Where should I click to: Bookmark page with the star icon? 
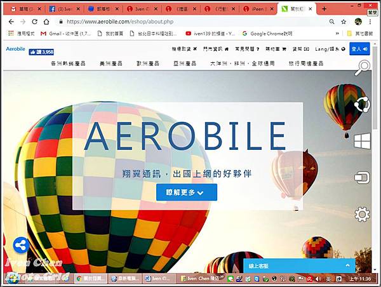pos(344,22)
